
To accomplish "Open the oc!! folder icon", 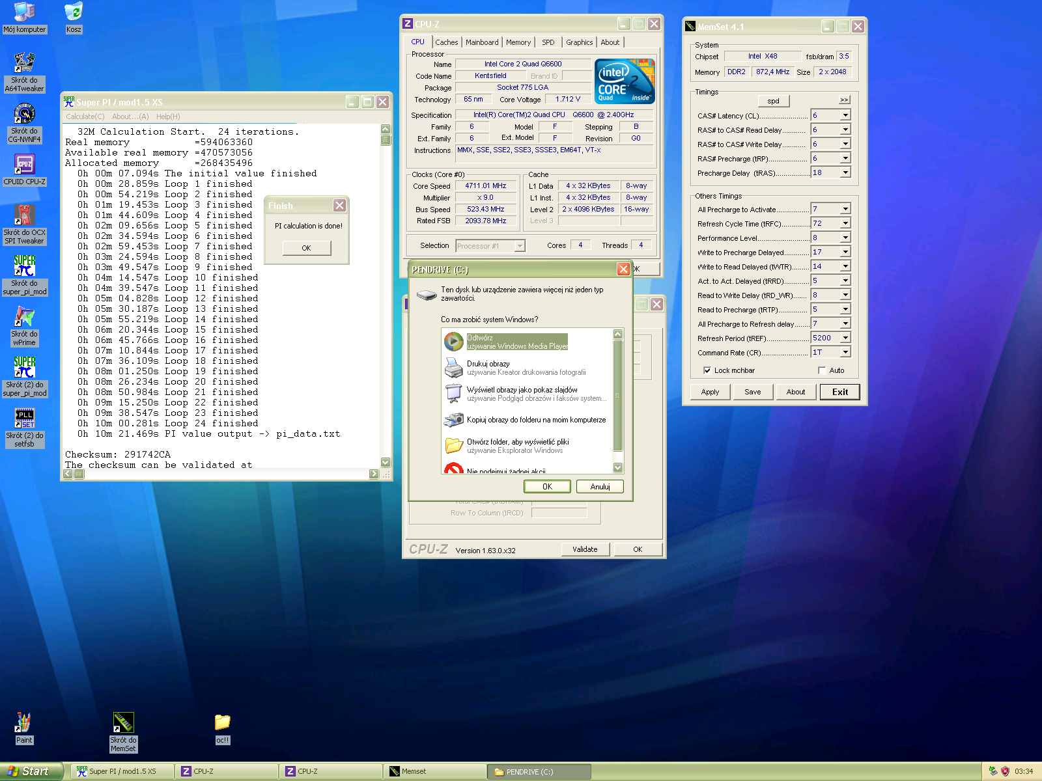I will [x=222, y=728].
